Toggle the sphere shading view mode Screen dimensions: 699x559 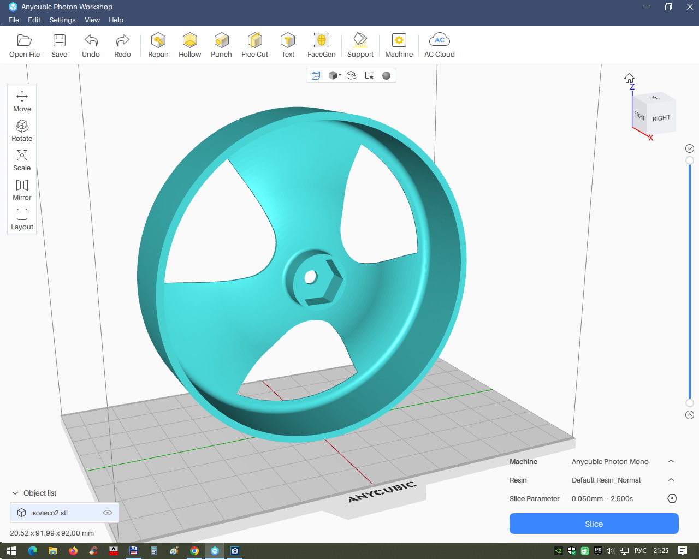point(387,76)
